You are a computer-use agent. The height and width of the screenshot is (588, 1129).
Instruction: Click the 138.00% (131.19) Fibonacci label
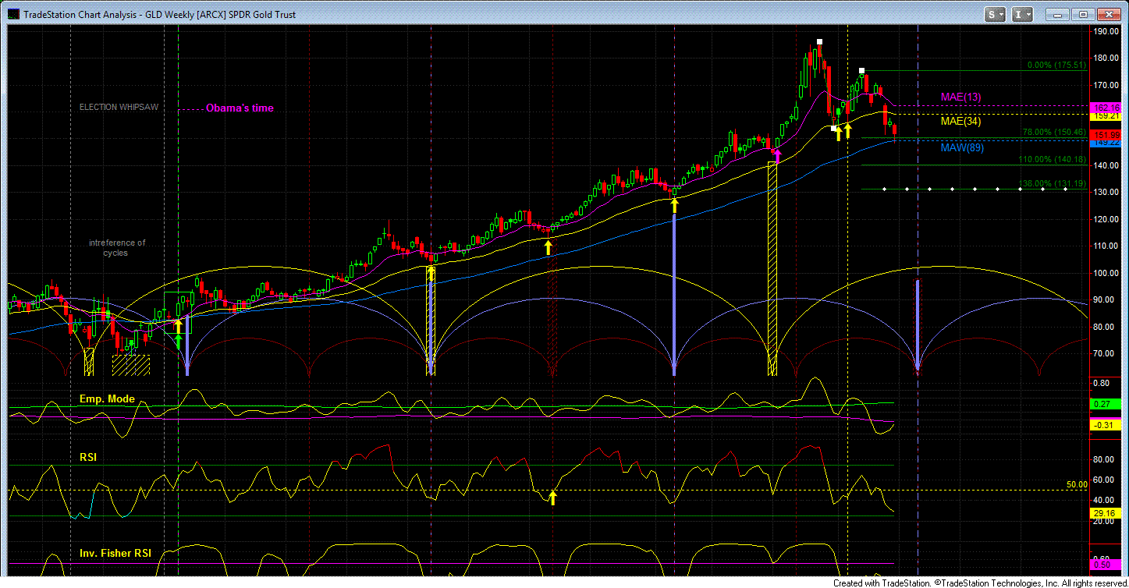[1053, 185]
